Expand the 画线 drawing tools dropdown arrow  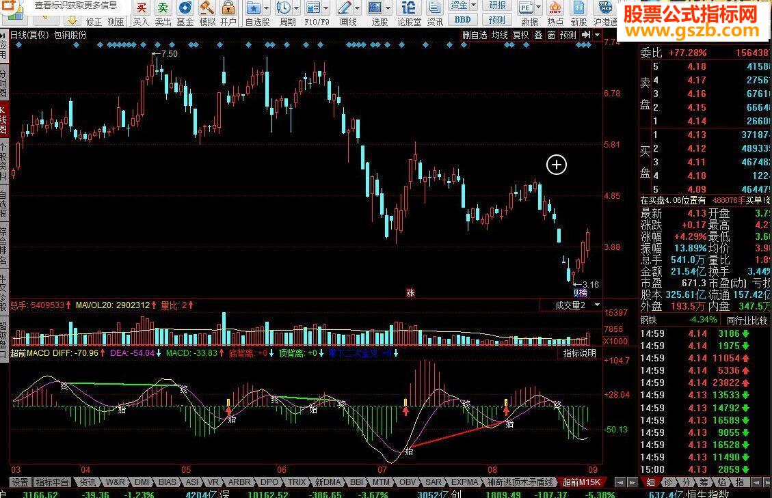[x=358, y=8]
